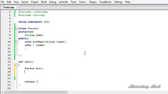
Task: Click on '#include <iostream>' text
Action: 33,12
